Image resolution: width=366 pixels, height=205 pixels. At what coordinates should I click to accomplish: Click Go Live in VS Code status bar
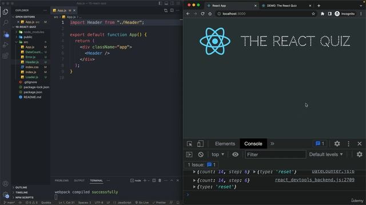pyautogui.click(x=142, y=203)
